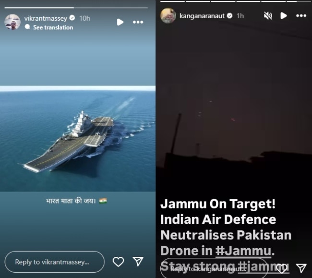Open vikrantmassey profile picture
312x278 pixels.
[12, 22]
